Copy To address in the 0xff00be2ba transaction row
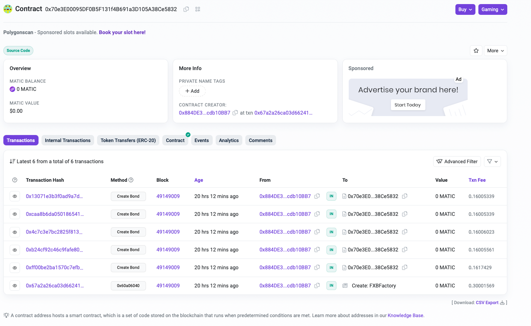 [405, 267]
